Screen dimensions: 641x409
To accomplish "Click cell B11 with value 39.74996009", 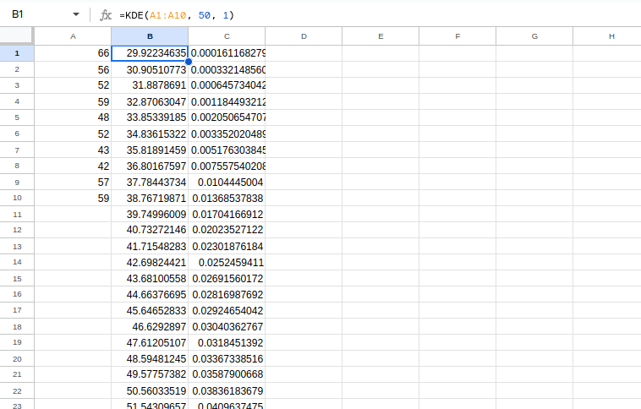I will [150, 214].
